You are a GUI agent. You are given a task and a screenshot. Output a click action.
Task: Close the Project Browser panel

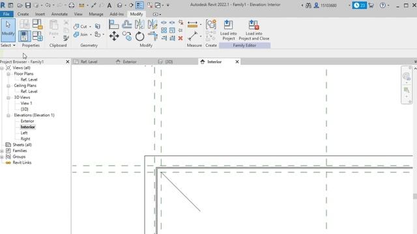pos(67,62)
